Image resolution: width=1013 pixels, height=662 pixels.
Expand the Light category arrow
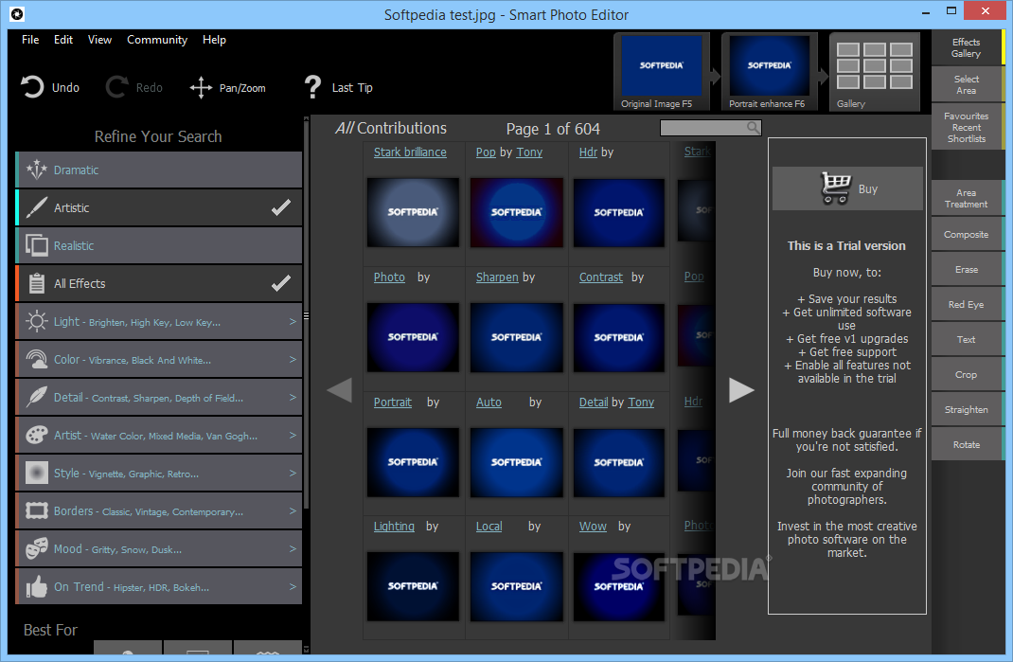click(293, 321)
